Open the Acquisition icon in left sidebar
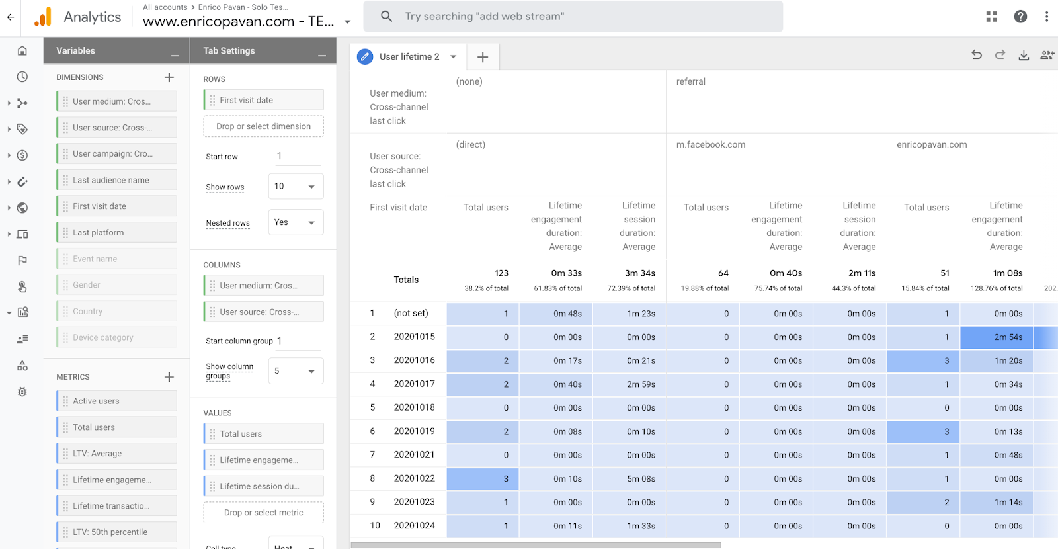Screen dimensions: 1058x549 [x=22, y=103]
